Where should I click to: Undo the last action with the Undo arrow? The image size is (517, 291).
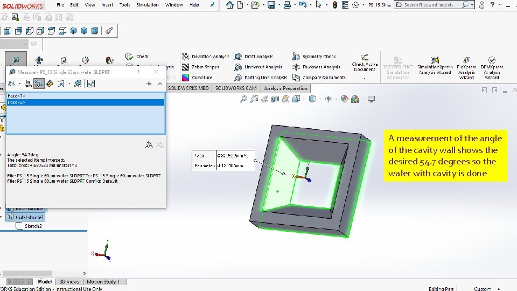[303, 5]
